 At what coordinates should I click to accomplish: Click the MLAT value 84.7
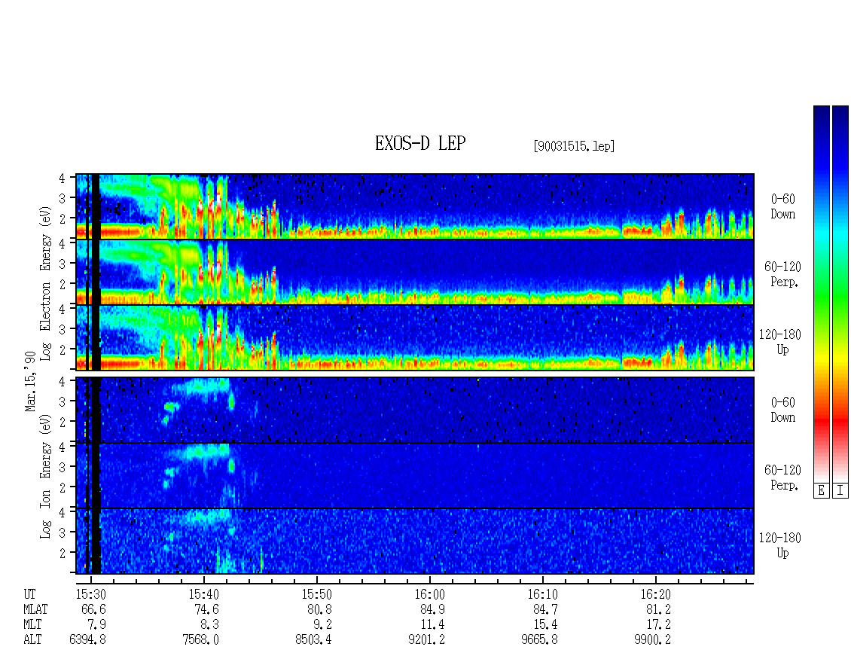click(545, 609)
